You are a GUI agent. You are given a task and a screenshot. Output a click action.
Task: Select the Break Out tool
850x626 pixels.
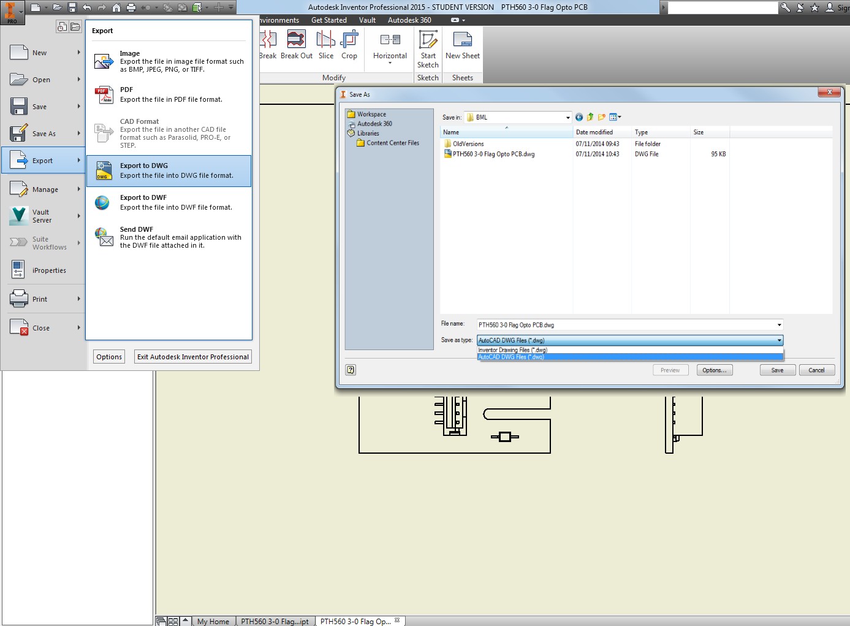pos(297,45)
